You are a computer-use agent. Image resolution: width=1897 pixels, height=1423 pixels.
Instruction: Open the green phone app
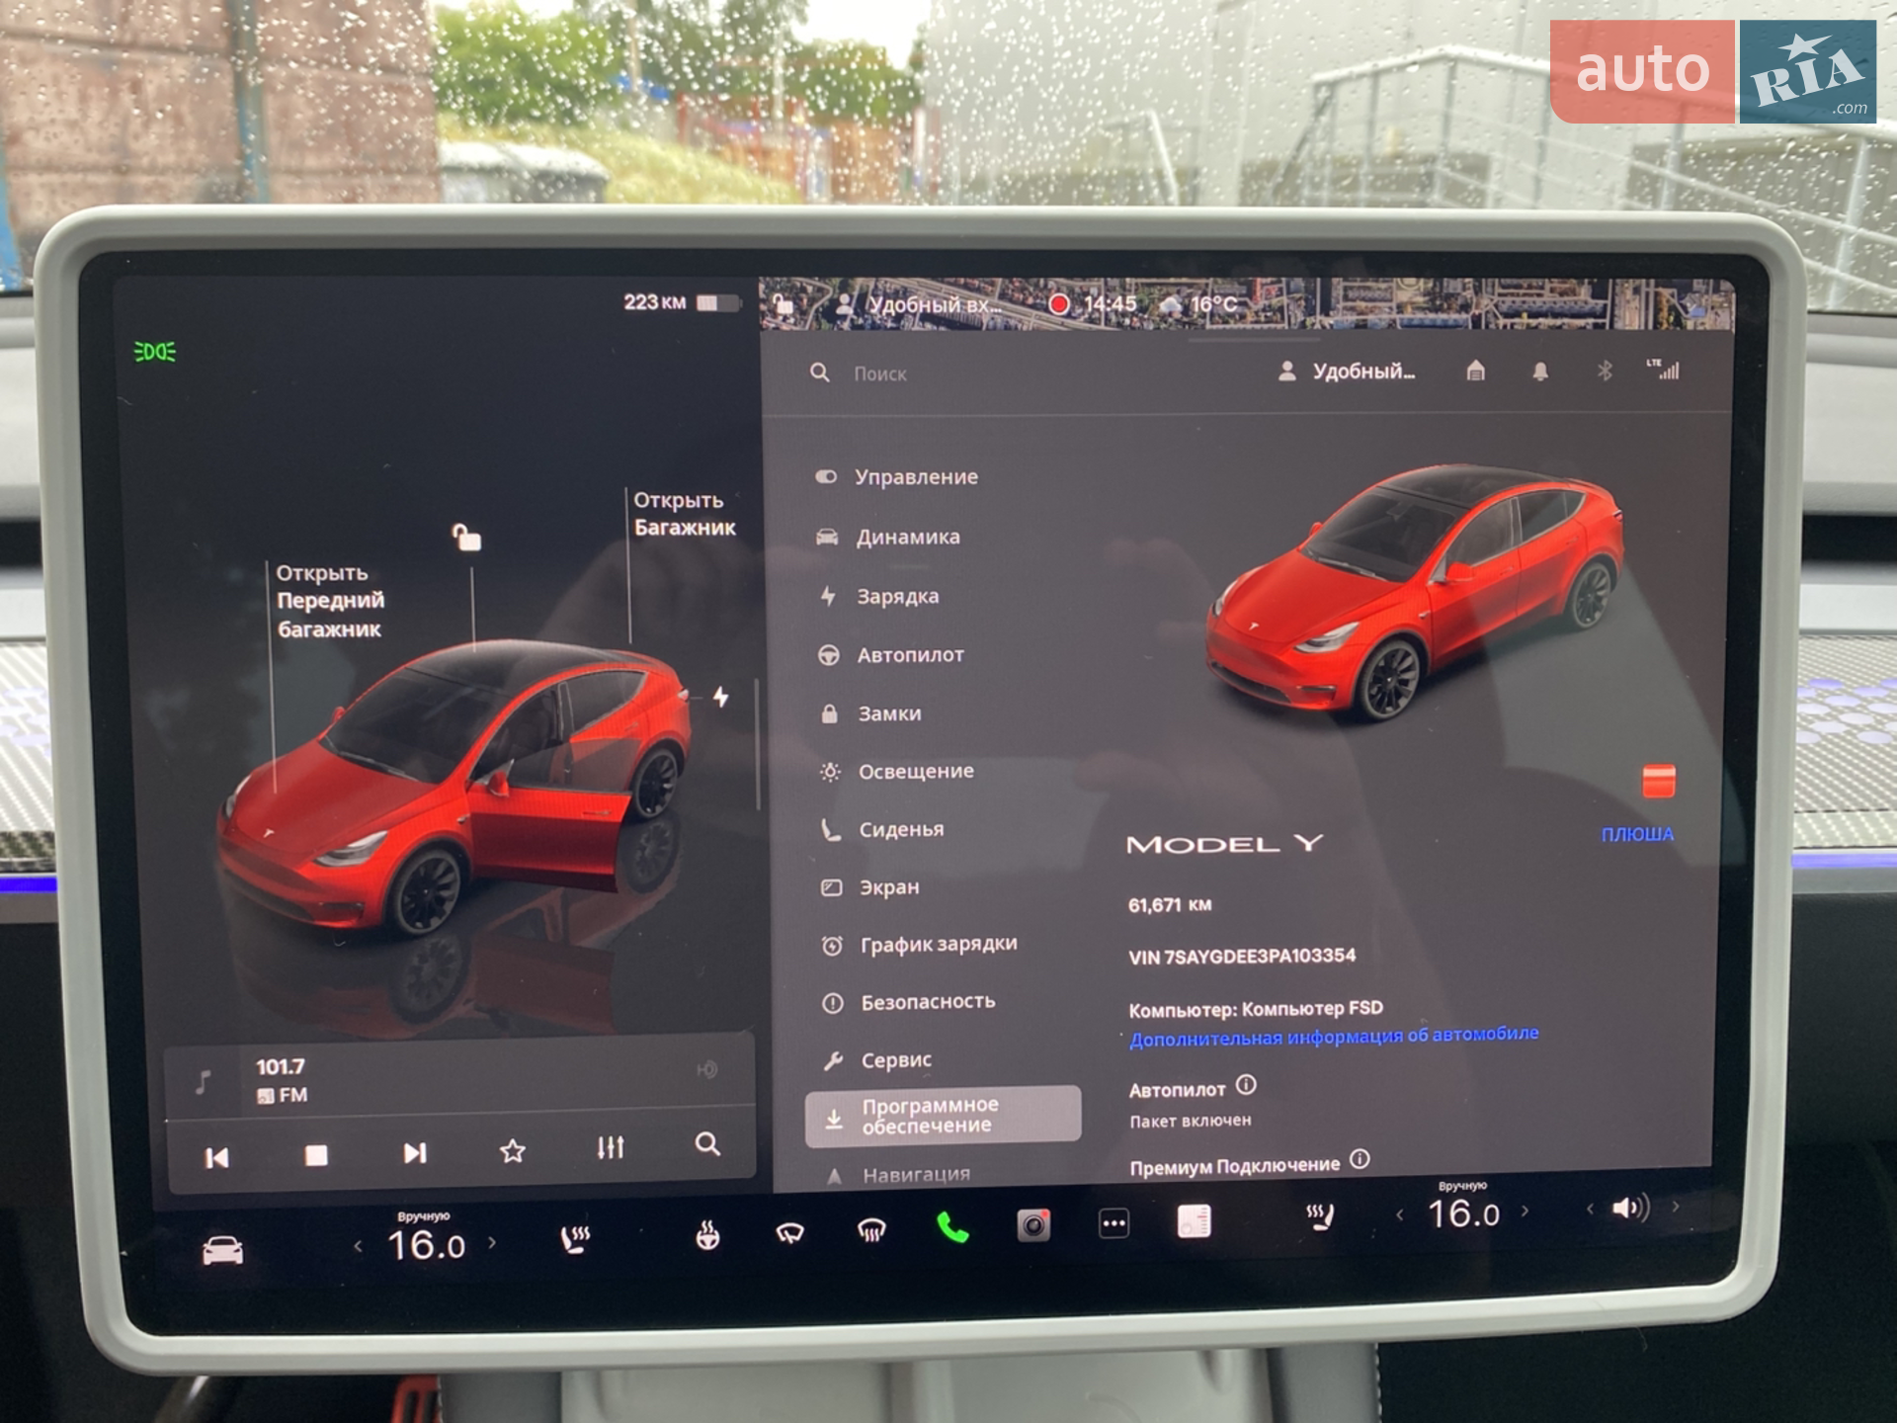coord(952,1227)
